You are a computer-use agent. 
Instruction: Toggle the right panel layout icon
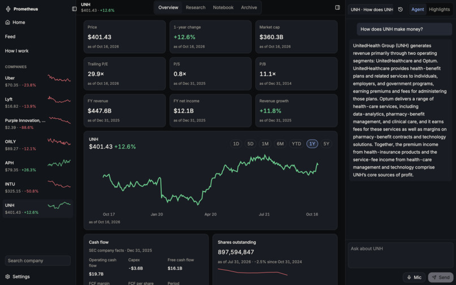[x=337, y=7]
